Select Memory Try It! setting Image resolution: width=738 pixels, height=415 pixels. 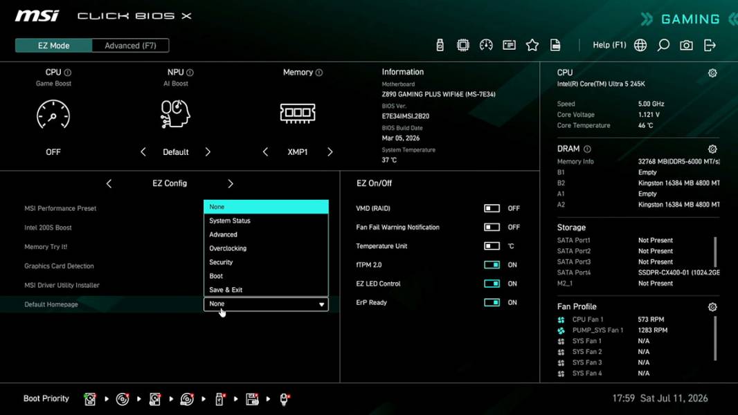[46, 247]
